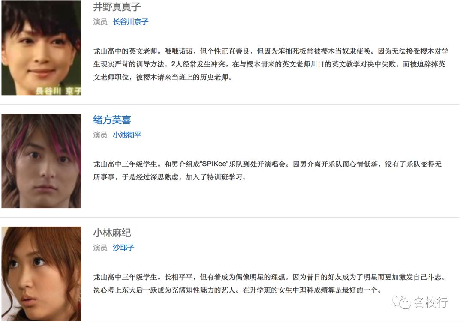Click the "SPIKee" band name in the text
This screenshot has width=463, height=323.
(x=214, y=164)
